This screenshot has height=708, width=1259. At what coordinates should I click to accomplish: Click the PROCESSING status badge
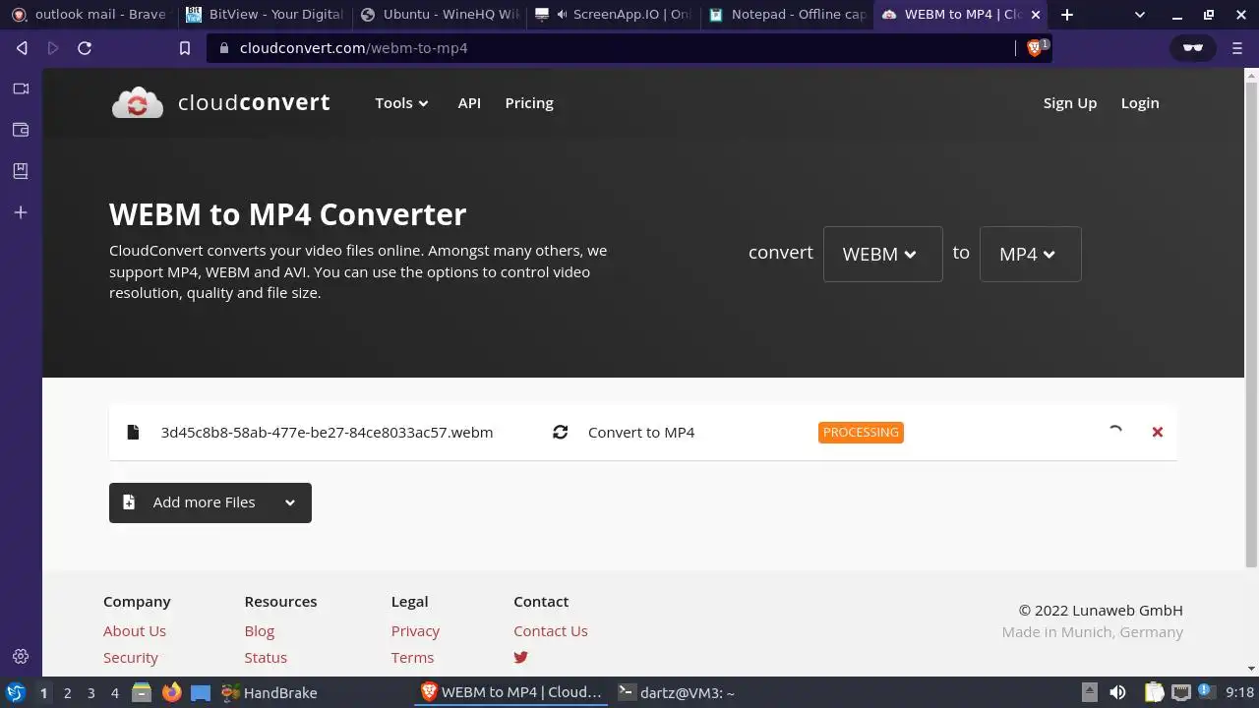point(861,433)
